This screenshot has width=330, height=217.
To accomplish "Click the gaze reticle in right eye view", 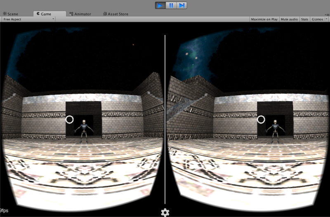I will [261, 120].
